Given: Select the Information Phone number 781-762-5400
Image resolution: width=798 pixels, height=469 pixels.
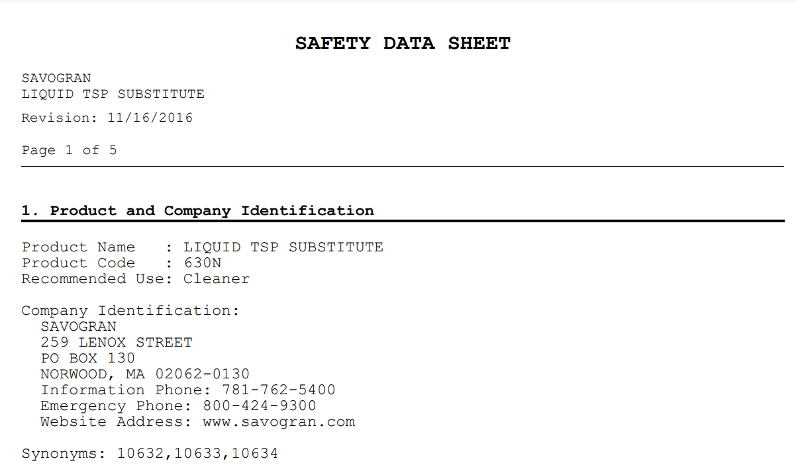Looking at the screenshot, I should pos(279,390).
